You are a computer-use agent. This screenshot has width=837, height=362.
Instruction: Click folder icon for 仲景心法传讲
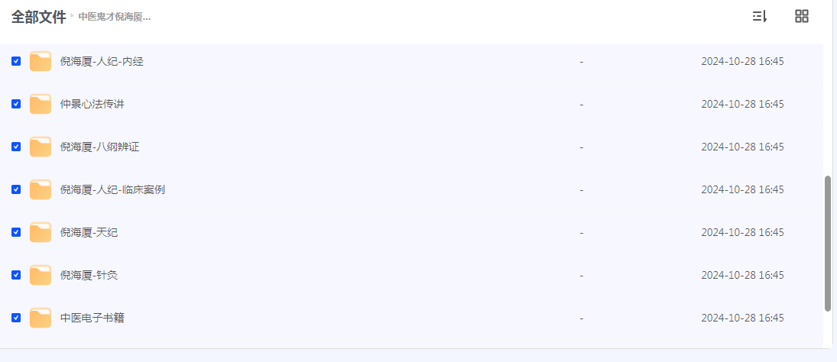[41, 104]
